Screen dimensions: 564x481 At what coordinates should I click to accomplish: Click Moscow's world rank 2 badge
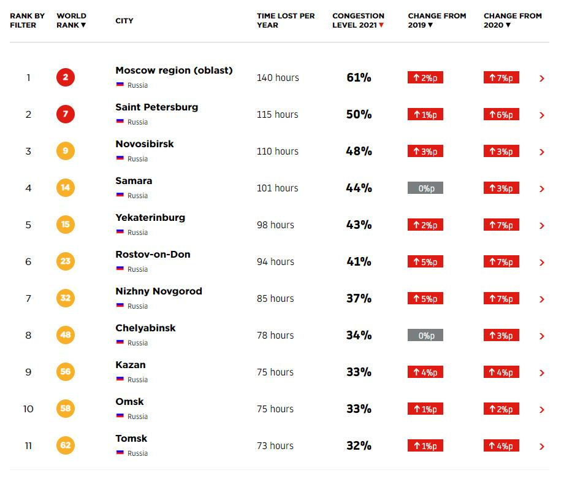65,78
